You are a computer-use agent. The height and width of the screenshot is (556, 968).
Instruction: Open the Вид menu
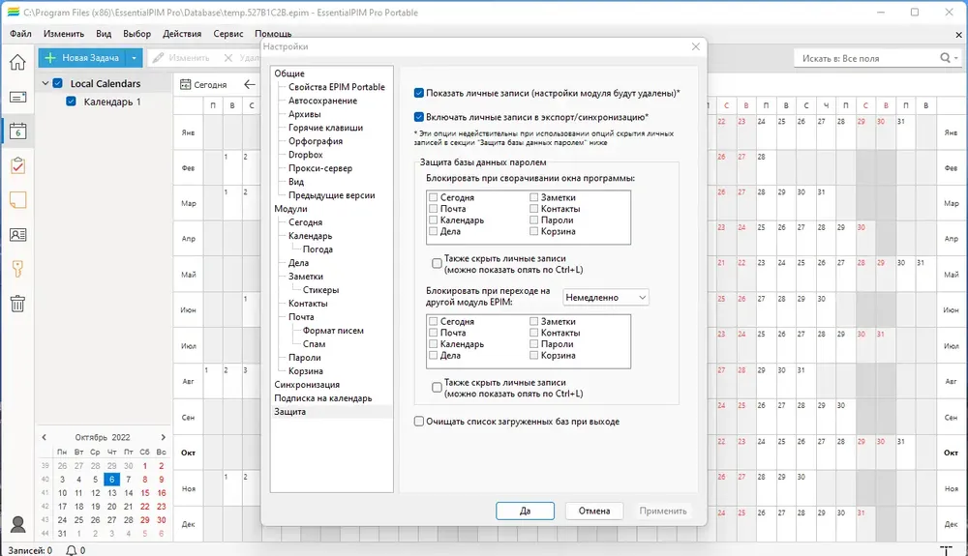click(x=104, y=33)
